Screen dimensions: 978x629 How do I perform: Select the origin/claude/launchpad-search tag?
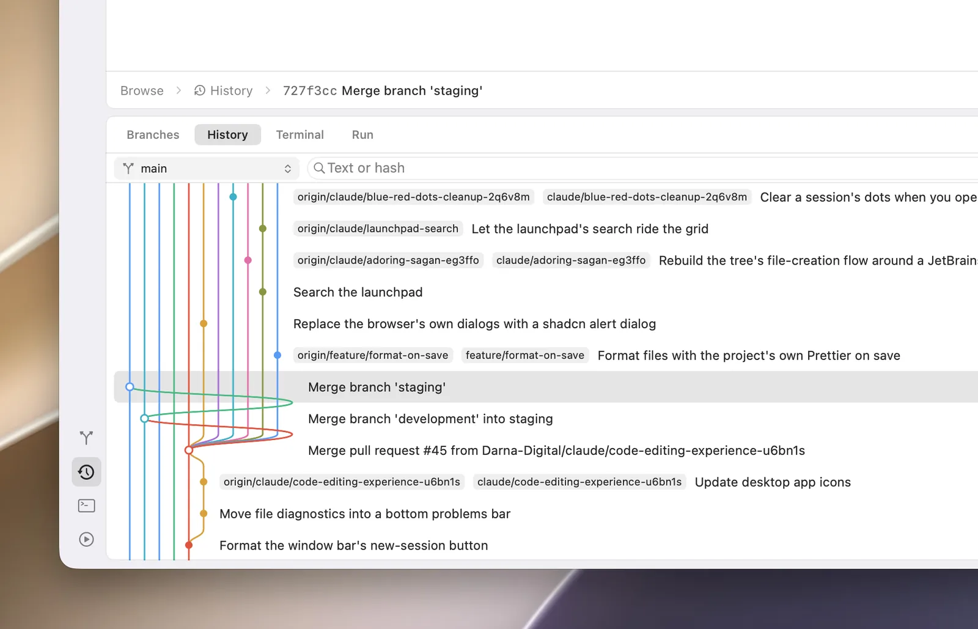pos(378,229)
